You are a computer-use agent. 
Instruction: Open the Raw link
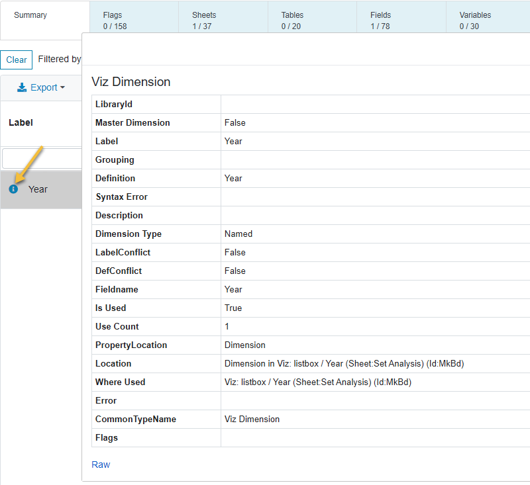[x=101, y=464]
